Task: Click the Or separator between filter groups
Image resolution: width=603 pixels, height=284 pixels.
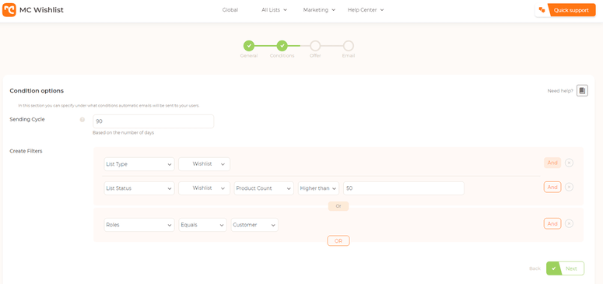Action: (x=338, y=206)
